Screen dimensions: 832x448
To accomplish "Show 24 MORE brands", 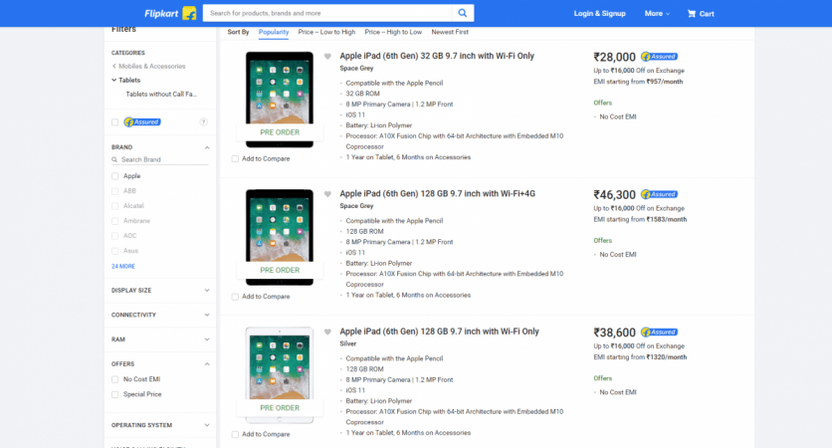I will click(123, 267).
